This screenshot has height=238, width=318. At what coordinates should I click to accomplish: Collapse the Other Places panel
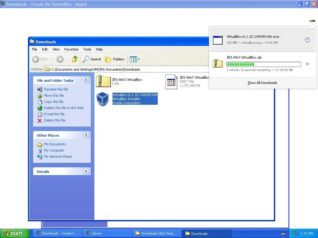86,134
